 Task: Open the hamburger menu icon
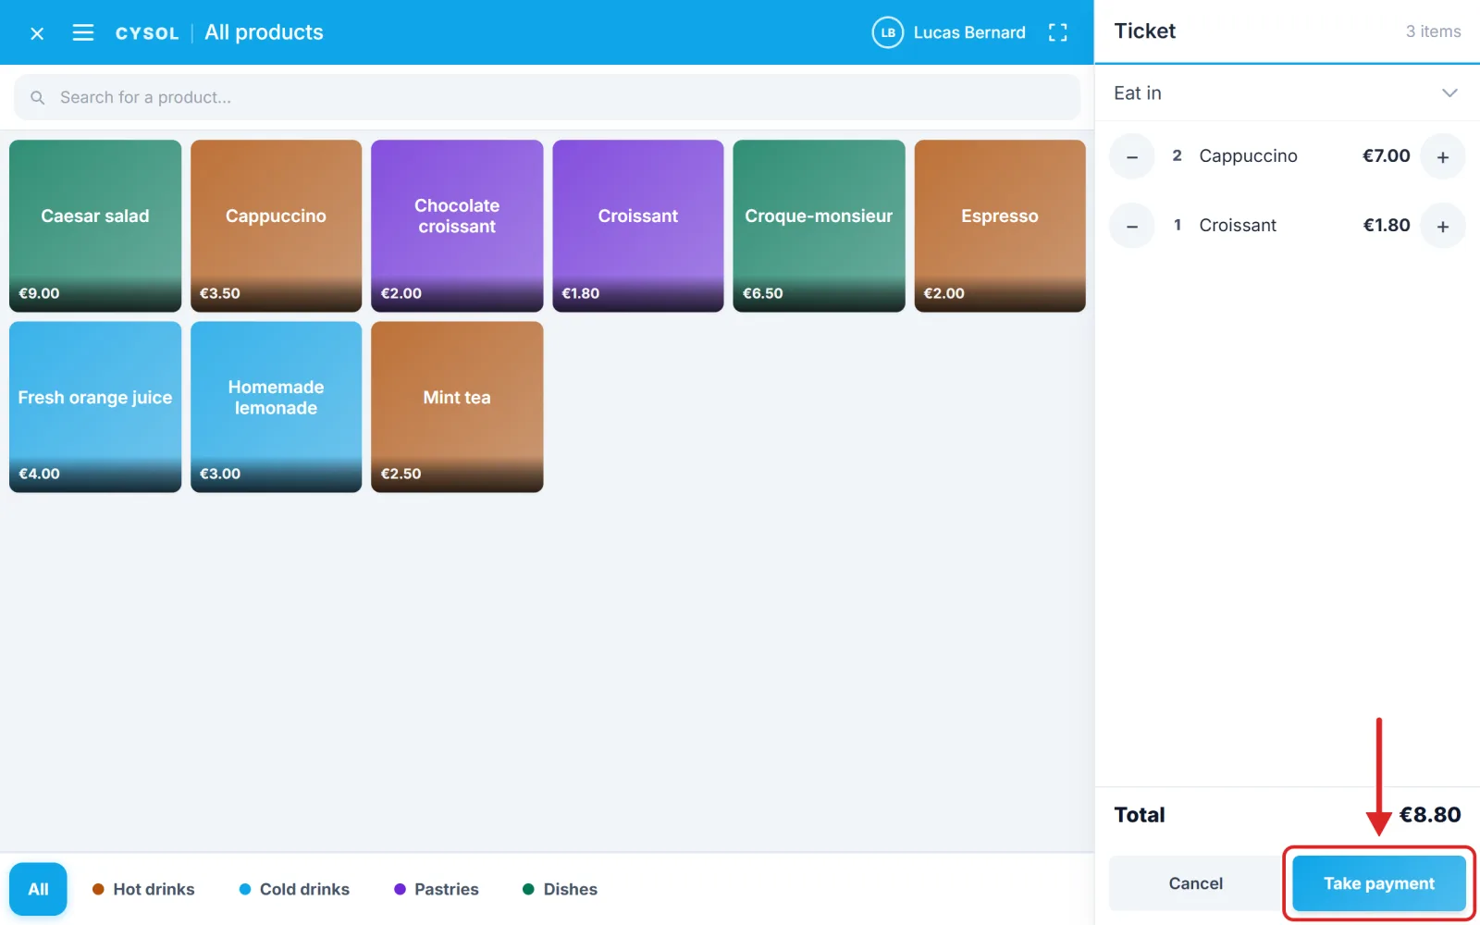(x=83, y=33)
